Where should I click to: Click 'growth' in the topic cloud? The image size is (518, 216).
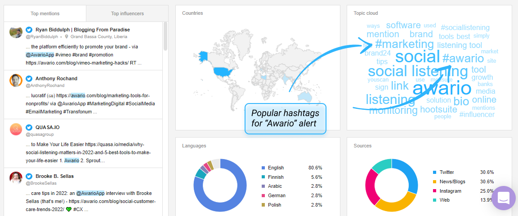[x=482, y=78]
